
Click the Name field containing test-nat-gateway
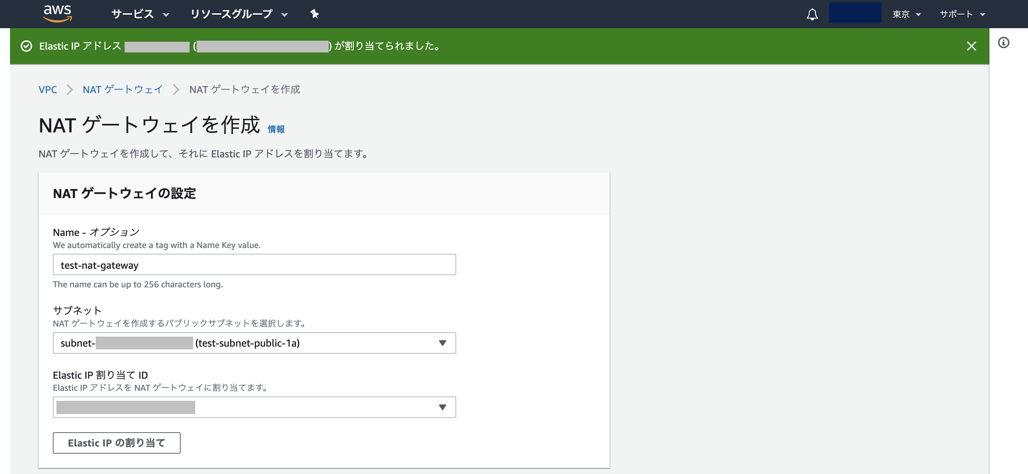click(x=254, y=264)
